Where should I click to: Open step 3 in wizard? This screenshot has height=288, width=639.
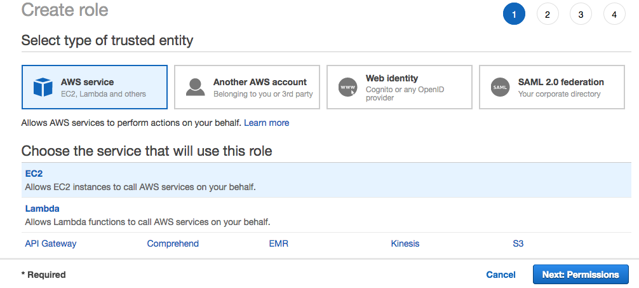[581, 14]
